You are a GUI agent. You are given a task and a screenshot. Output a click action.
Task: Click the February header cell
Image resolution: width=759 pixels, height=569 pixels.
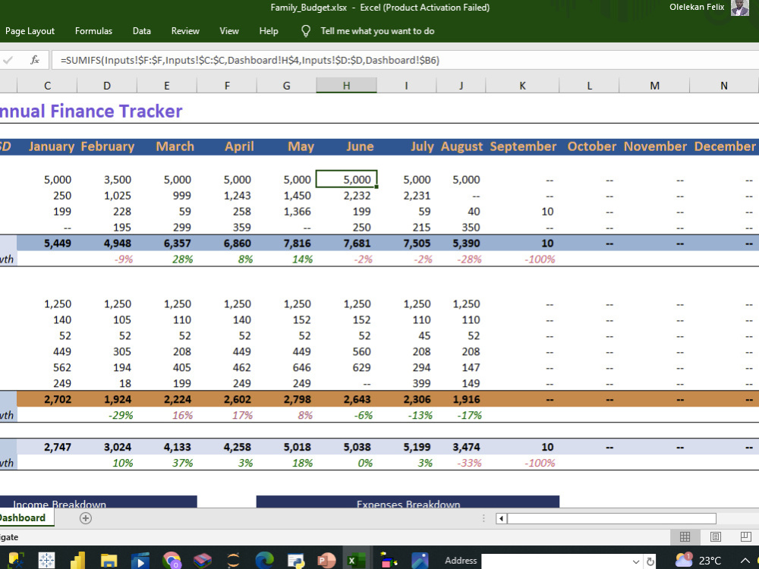pyautogui.click(x=108, y=146)
